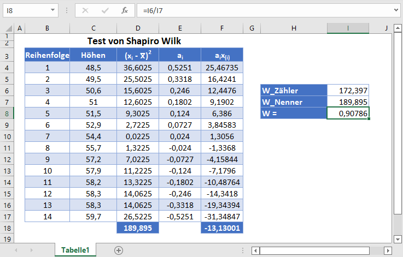
Task: Select column header H
Action: (x=294, y=28)
